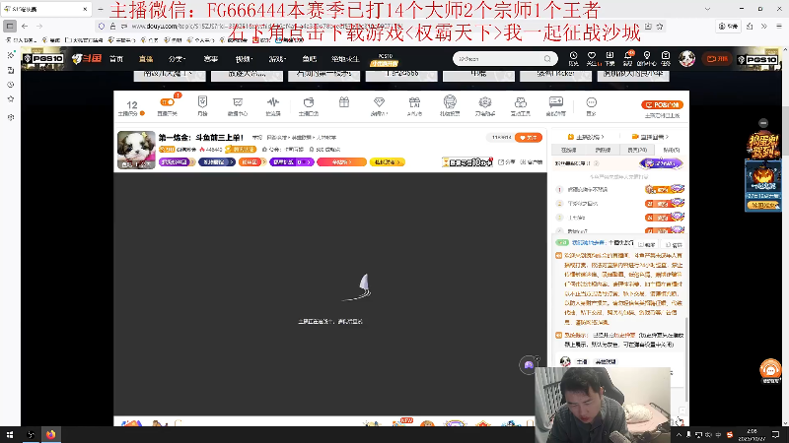789x443 pixels.
Task: Expand the video playback link in sidebar
Action: [x=650, y=137]
